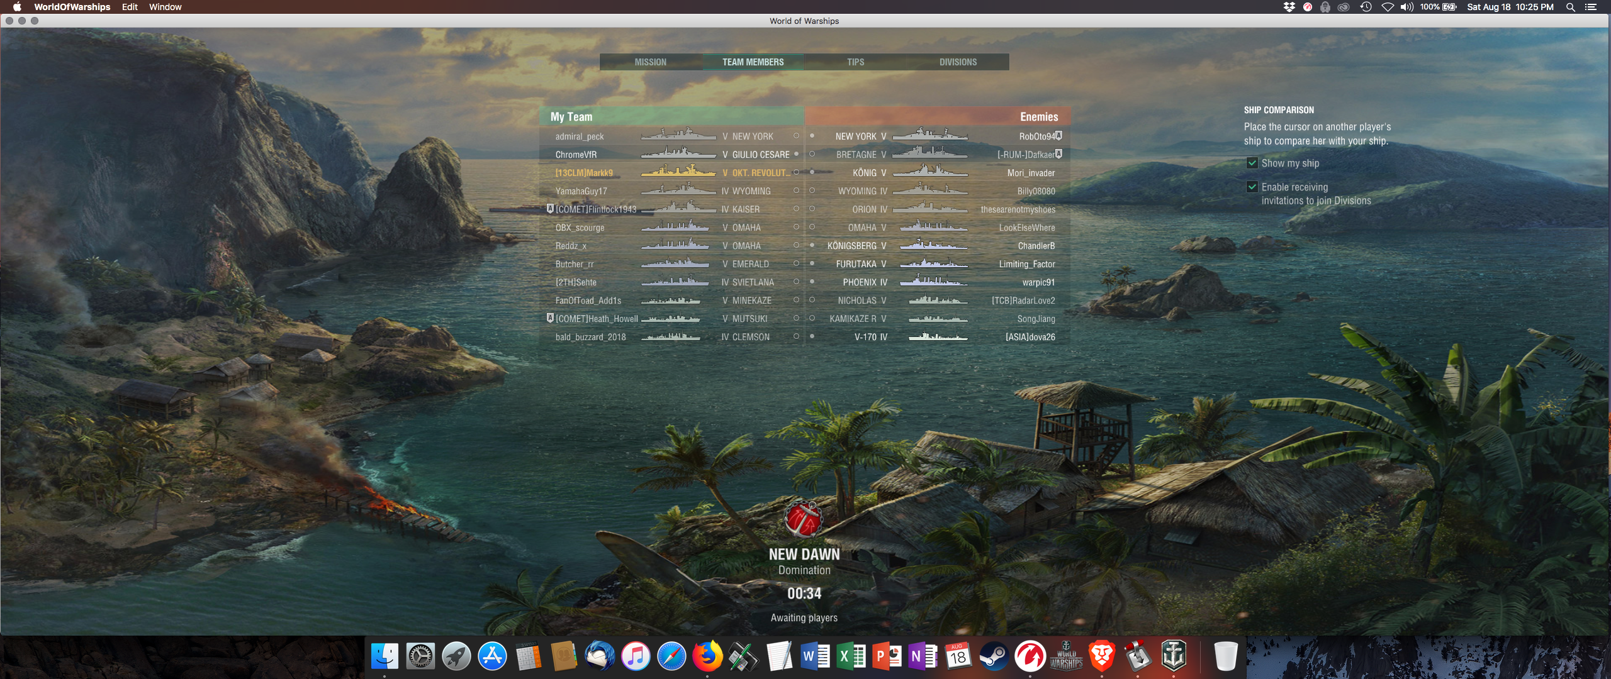
Task: Open Brave browser from the dock
Action: (1102, 656)
